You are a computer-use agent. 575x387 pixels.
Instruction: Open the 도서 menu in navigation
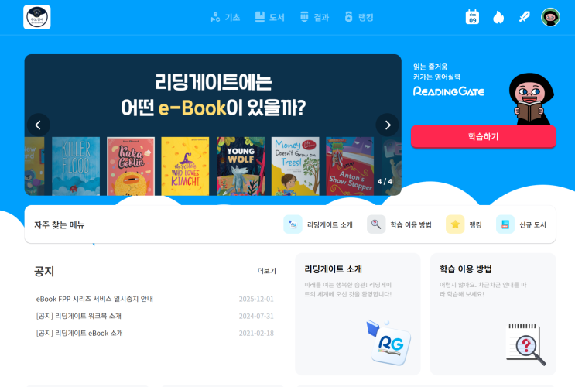pos(270,17)
